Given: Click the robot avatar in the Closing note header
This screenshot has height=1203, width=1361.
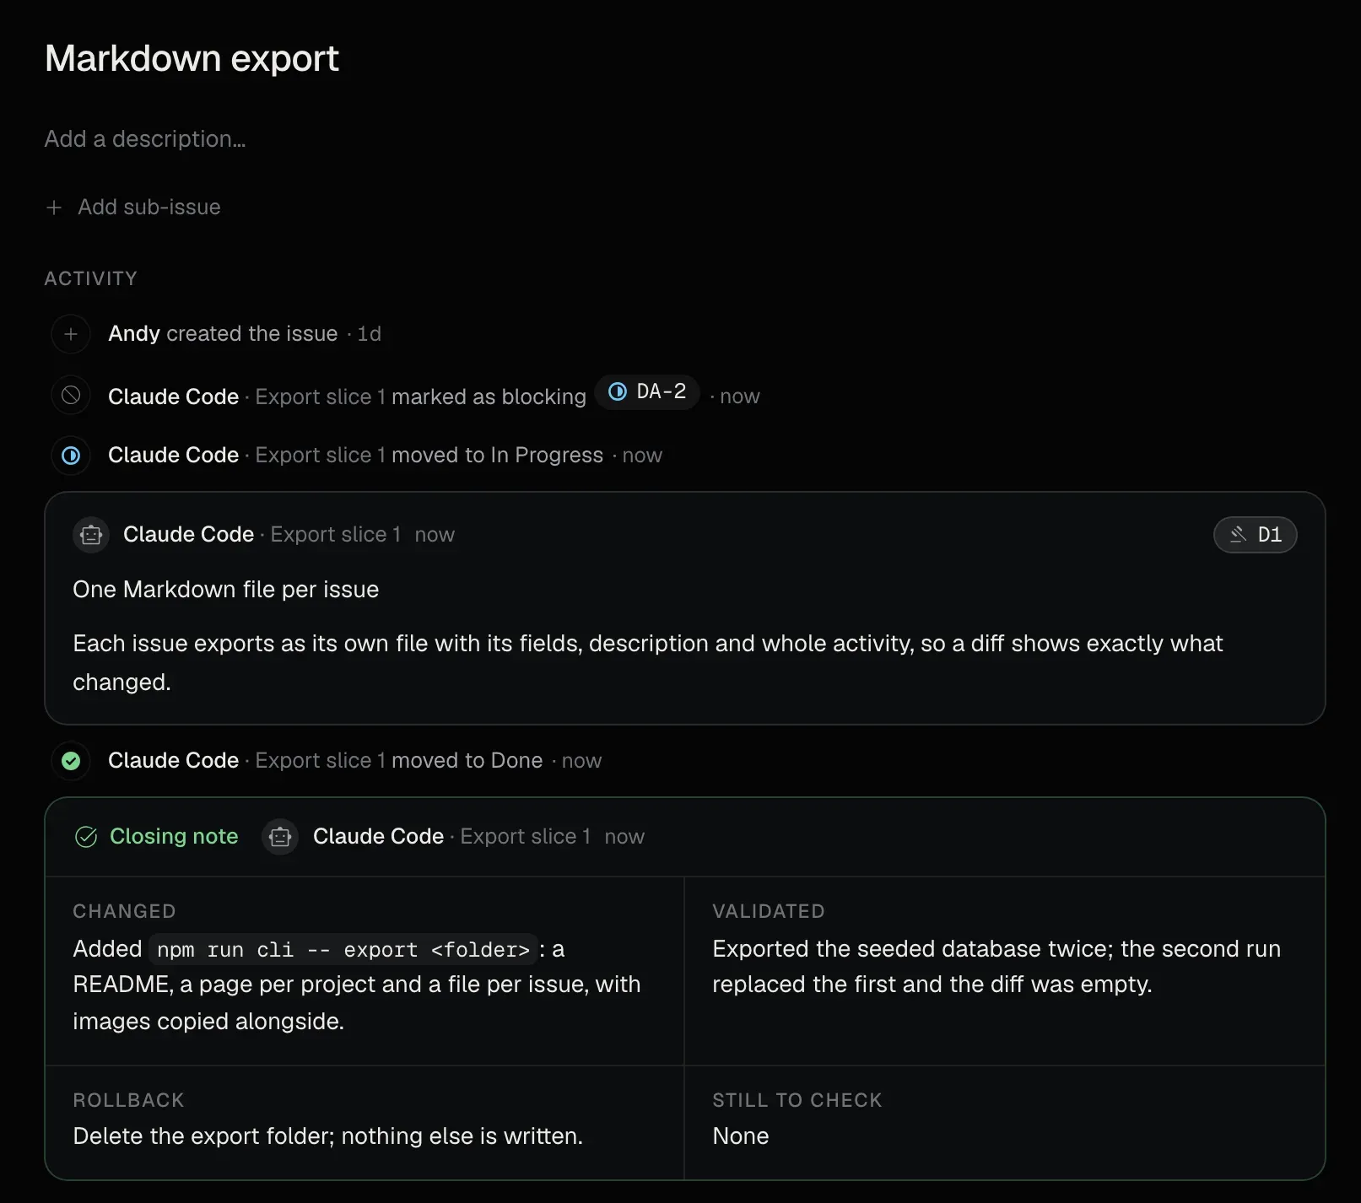Looking at the screenshot, I should [280, 837].
